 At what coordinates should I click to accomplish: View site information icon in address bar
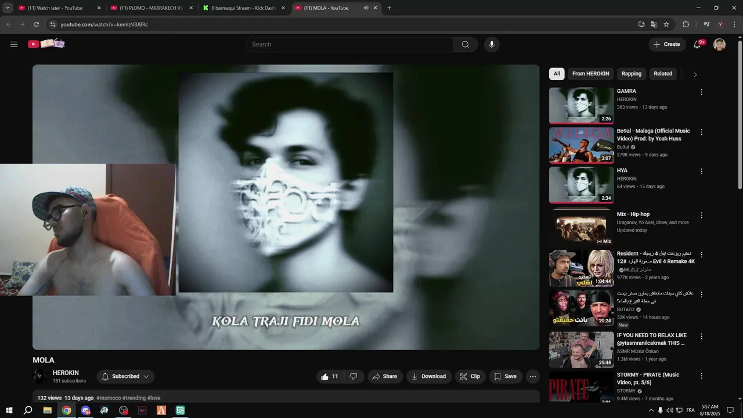pos(52,24)
